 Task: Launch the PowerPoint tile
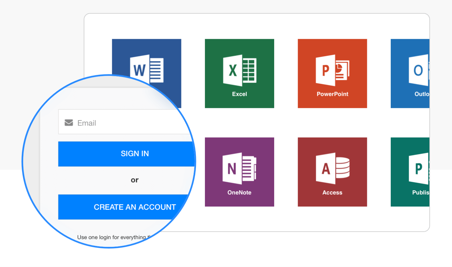click(x=332, y=74)
